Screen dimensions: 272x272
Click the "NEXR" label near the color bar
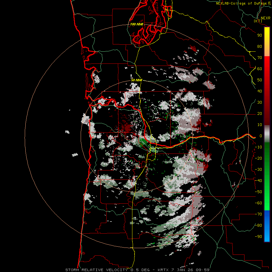[266, 18]
